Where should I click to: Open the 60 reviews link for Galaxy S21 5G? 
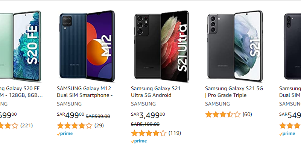tap(247, 115)
